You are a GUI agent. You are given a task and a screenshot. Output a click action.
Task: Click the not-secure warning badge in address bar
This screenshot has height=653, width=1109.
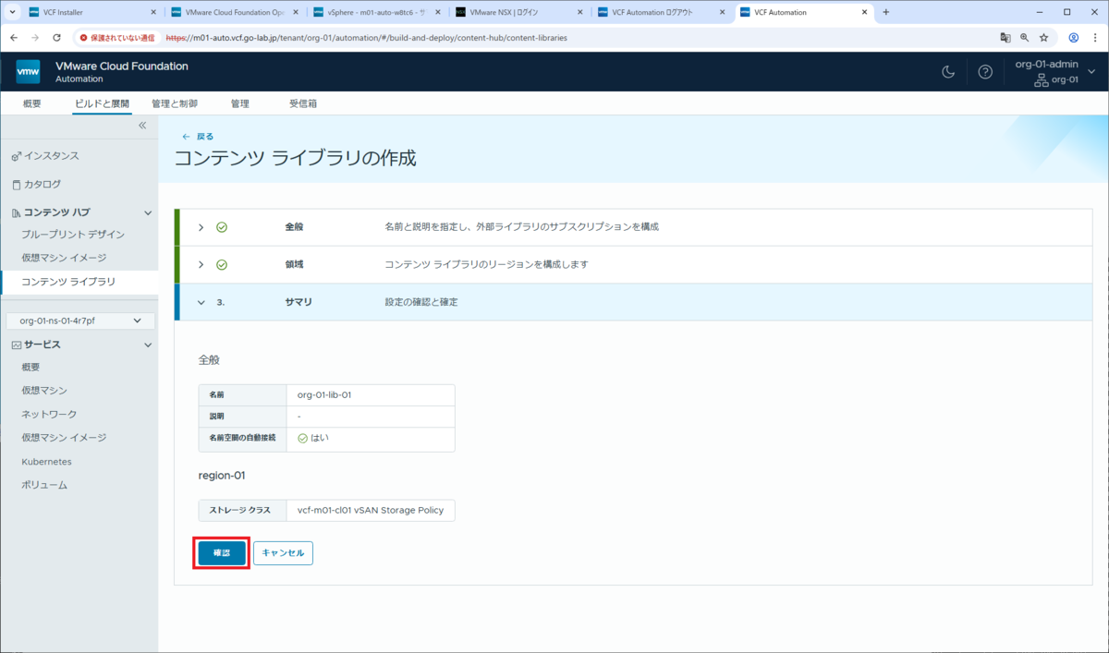[x=116, y=38]
